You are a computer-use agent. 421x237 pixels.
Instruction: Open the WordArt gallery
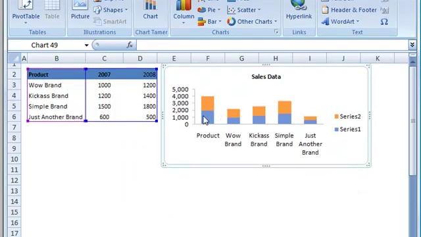(x=340, y=22)
